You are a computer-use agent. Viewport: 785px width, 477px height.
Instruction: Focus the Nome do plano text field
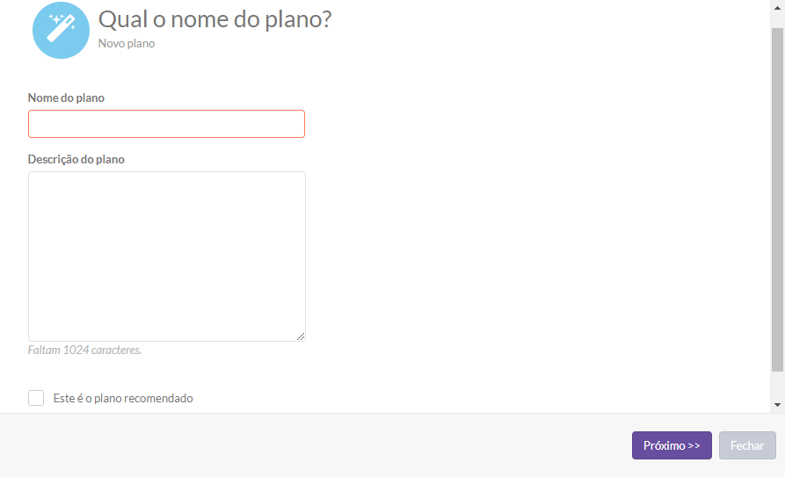pyautogui.click(x=166, y=124)
